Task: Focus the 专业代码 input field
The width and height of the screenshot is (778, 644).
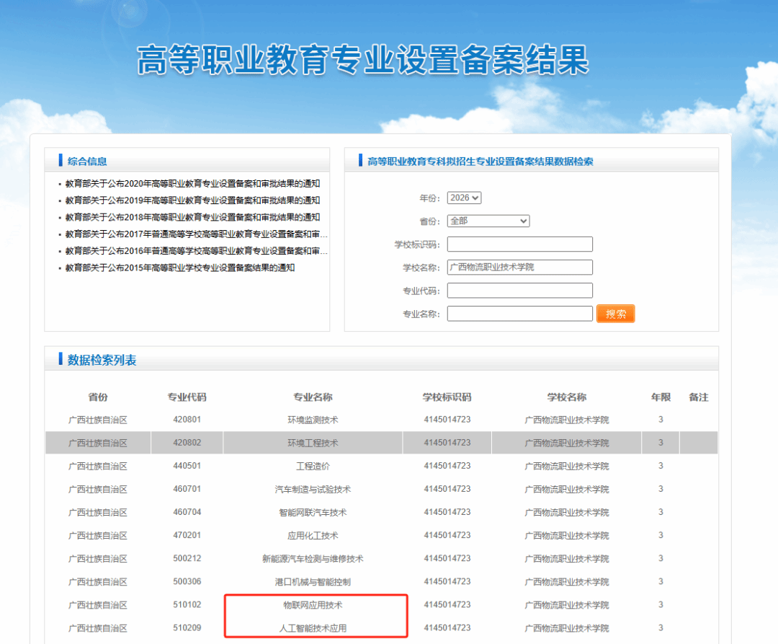Action: 519,291
